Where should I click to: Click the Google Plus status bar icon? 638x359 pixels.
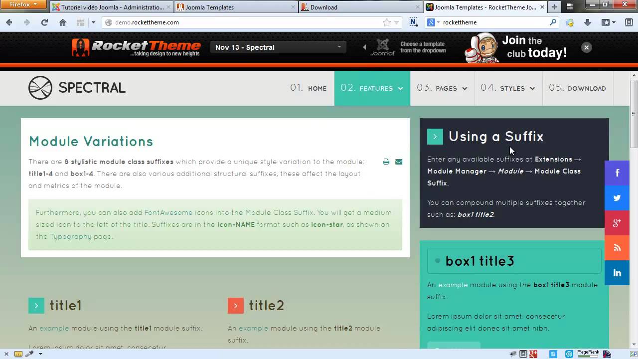coord(534,354)
